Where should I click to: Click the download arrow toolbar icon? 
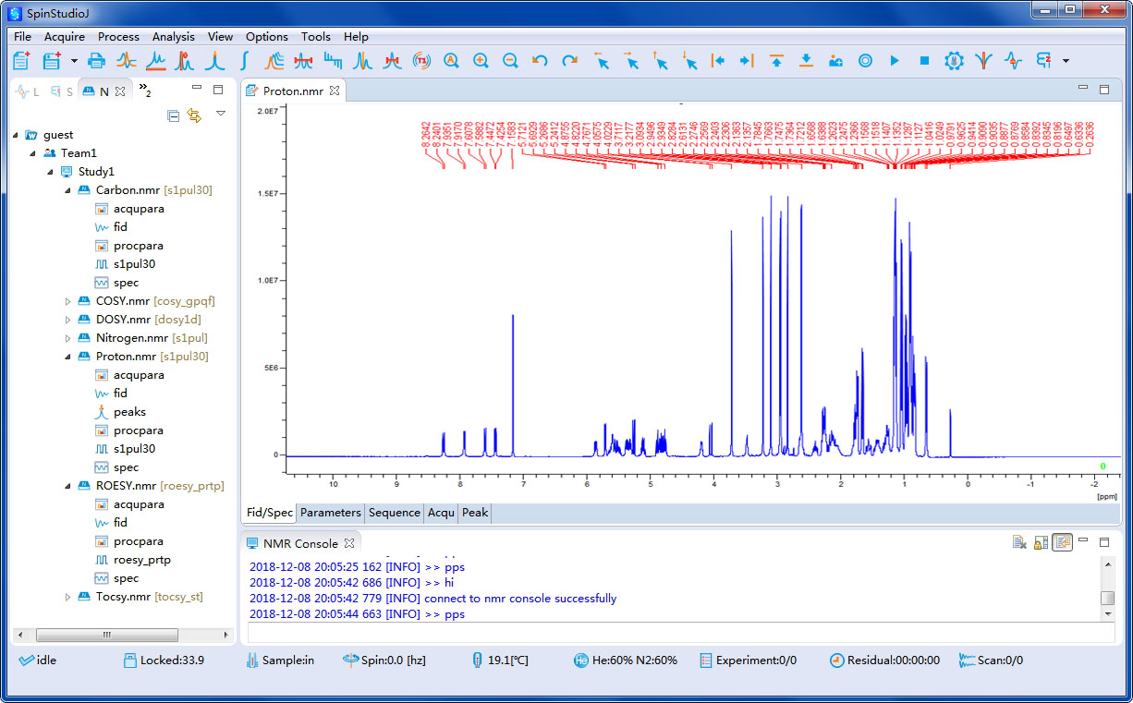pos(806,61)
